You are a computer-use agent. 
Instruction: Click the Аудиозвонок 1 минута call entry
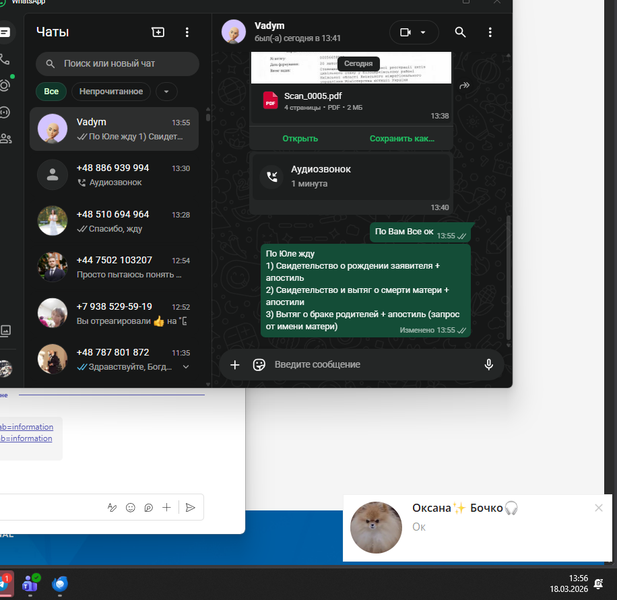coord(351,176)
